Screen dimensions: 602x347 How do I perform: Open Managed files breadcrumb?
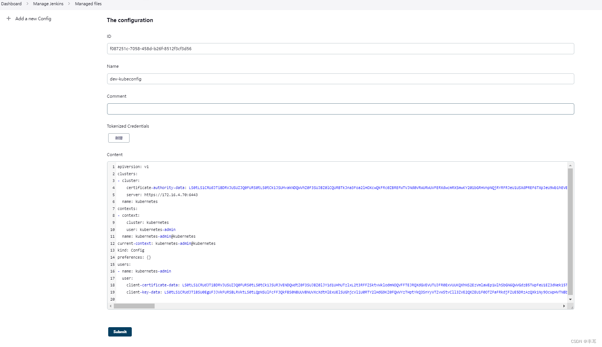click(x=88, y=4)
